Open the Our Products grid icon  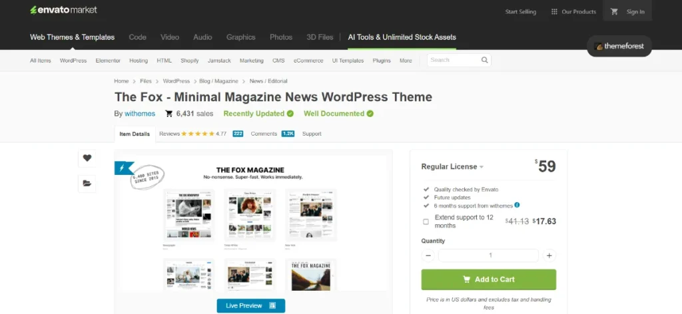554,12
